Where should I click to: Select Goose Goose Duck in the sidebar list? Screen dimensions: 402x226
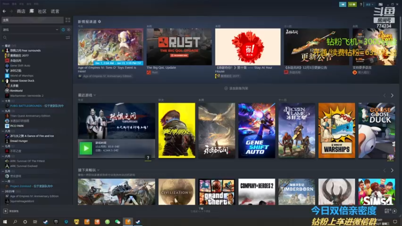coord(22,81)
